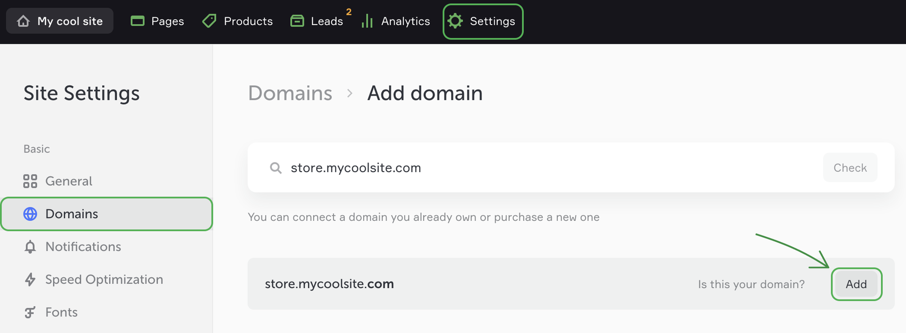Open the leads notification badge showing 2

pos(349,12)
